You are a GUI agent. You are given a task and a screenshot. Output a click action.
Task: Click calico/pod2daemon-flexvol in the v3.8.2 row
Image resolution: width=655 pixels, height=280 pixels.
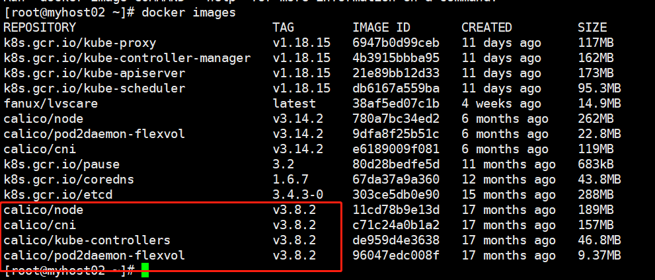tap(95, 255)
